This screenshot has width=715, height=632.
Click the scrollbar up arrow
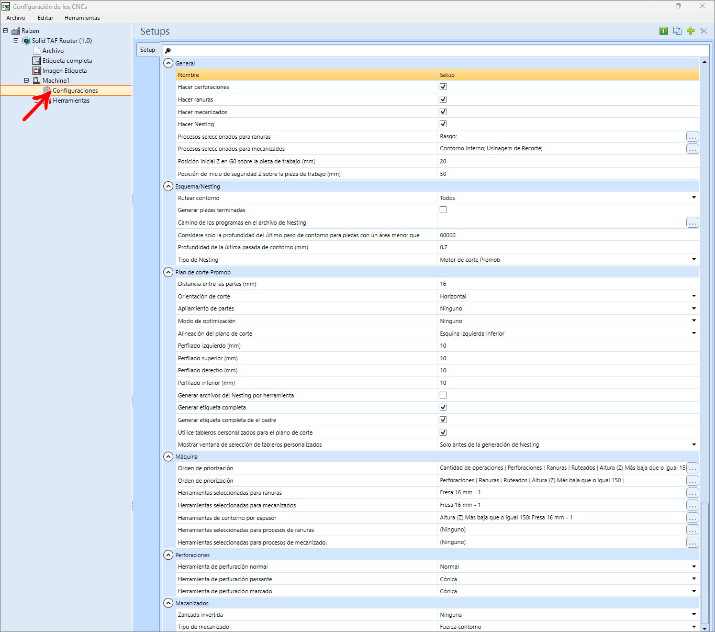tap(705, 62)
